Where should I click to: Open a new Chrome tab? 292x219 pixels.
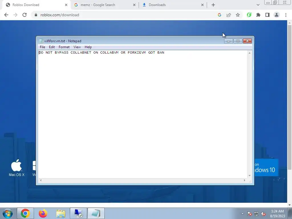tap(213, 5)
